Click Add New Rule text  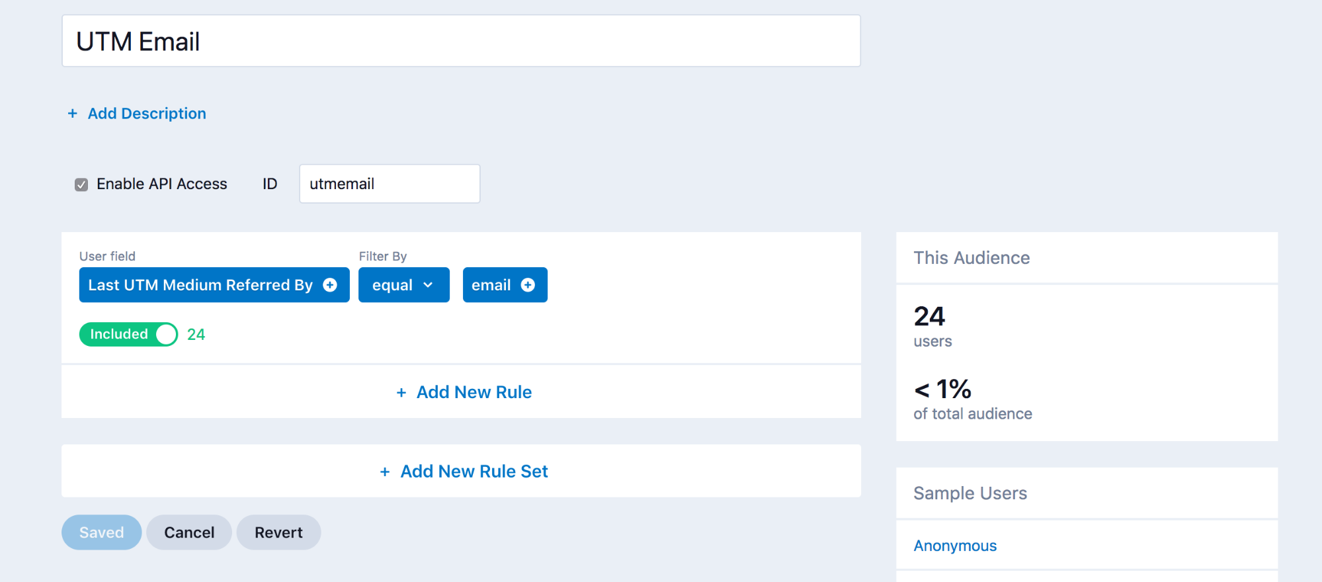tap(474, 392)
